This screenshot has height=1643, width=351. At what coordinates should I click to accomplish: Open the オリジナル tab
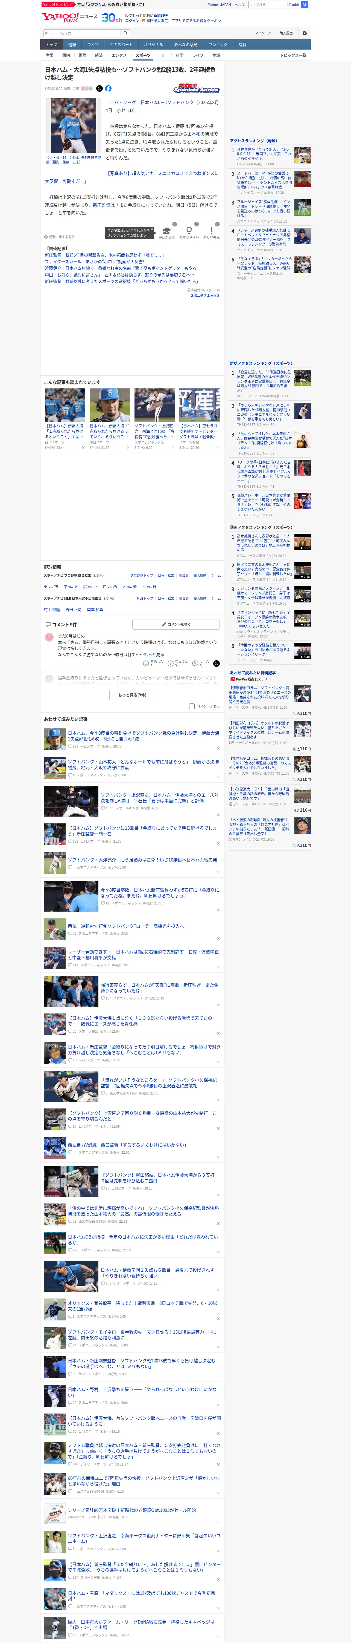click(x=154, y=45)
